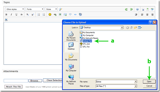
Task: Go back to last folder visited in dialog
Action: point(127,28)
